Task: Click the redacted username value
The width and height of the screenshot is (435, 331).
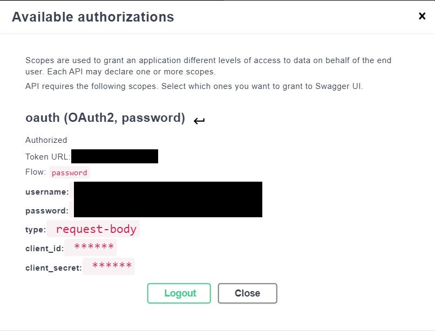Action: (x=168, y=191)
